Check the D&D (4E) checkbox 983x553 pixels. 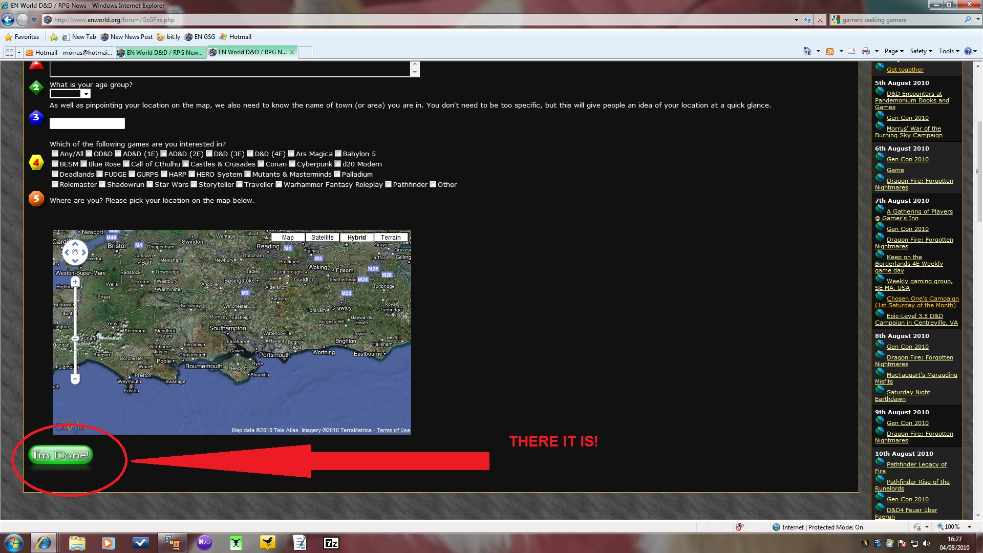250,154
